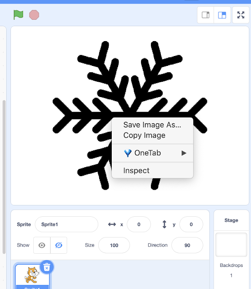Click the red stop sign button

34,15
